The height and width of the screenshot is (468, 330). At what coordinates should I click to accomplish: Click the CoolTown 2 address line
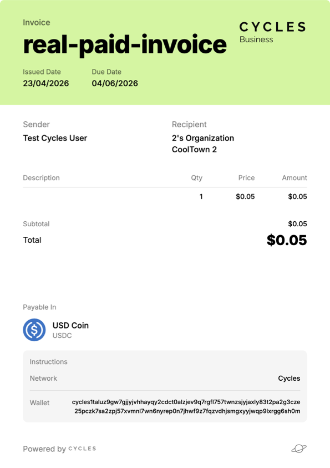[x=194, y=150]
